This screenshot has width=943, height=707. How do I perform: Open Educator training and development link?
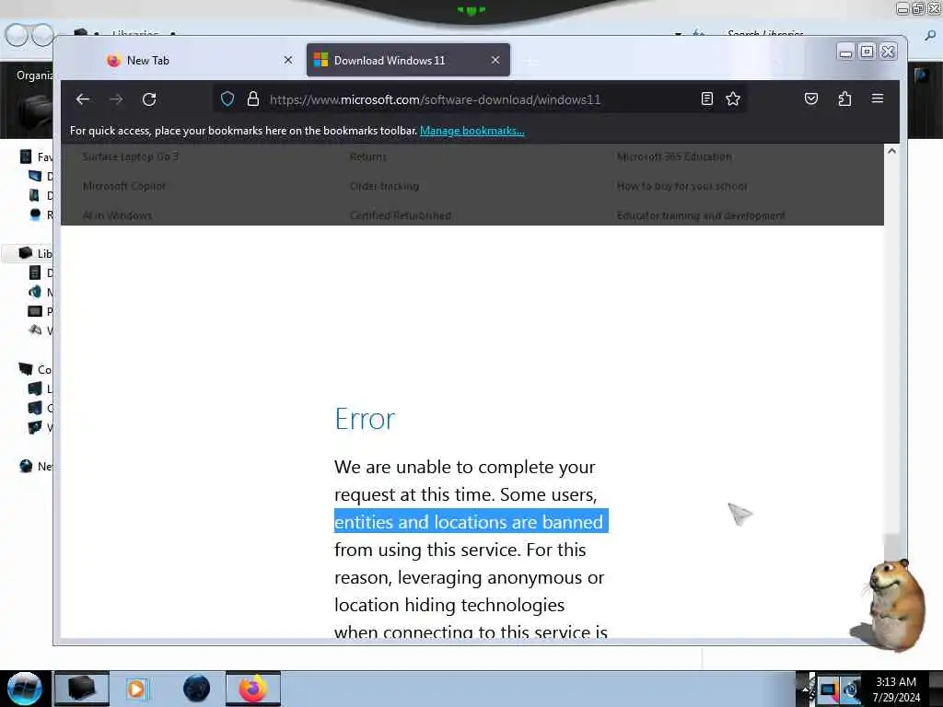click(x=701, y=215)
